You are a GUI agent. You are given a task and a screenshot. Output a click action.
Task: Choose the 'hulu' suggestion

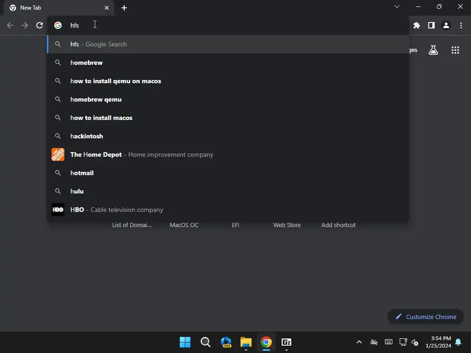(228, 191)
